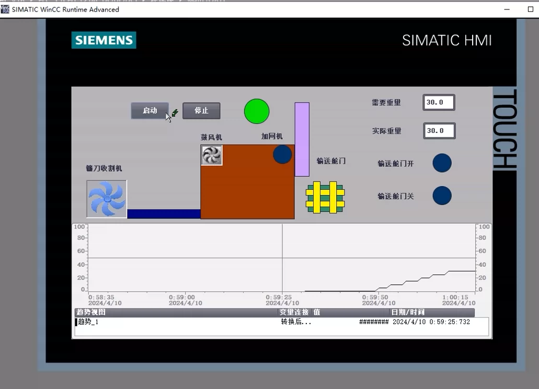
Task: Click the dark blue conveyor bar
Action: click(164, 214)
